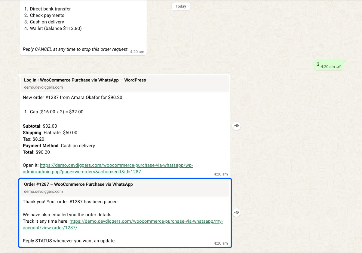
Task: Click demo.devdiggers.com under Order #1287 preview title
Action: tap(44, 192)
